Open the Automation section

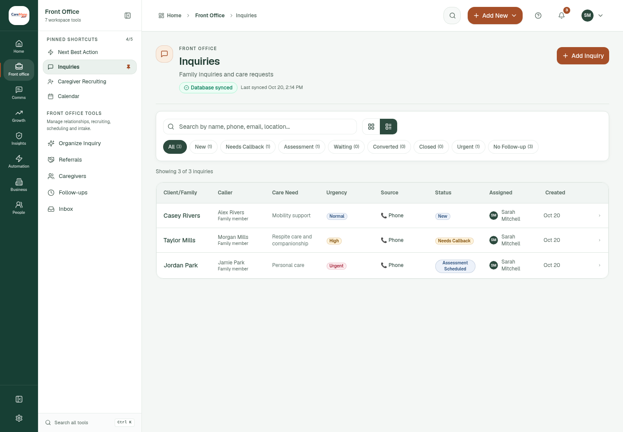pyautogui.click(x=19, y=162)
